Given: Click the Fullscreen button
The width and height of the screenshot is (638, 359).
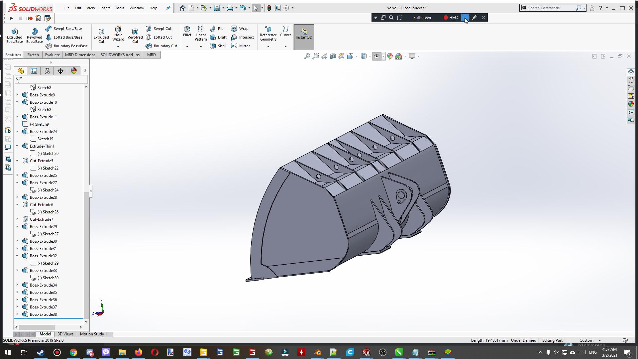Looking at the screenshot, I should click(422, 18).
